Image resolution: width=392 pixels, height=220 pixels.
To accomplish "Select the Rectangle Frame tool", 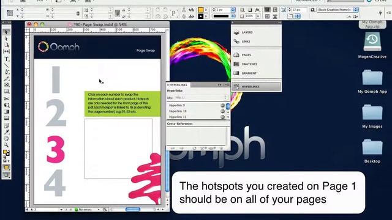I will pos(6,85).
